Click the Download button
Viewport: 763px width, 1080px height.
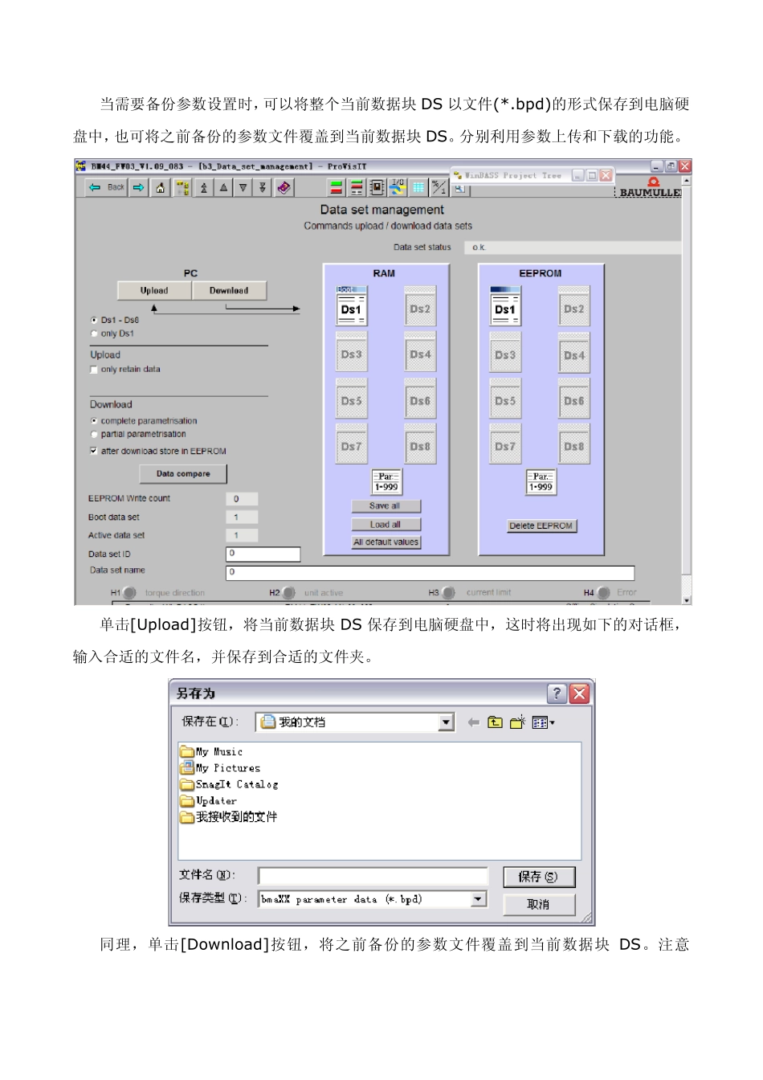[x=229, y=291]
